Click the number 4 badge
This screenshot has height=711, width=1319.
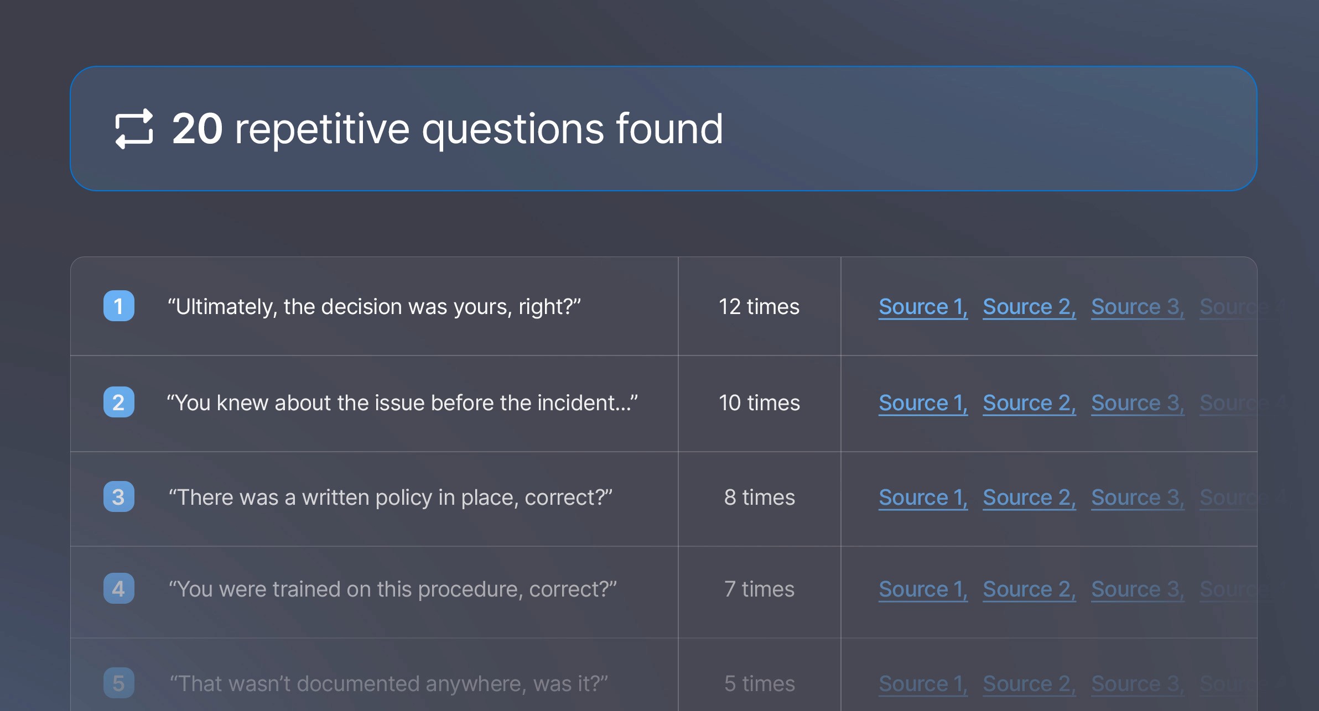pos(119,588)
